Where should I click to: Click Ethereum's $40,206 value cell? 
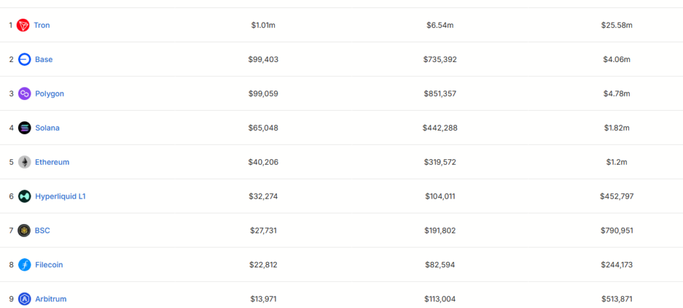(x=263, y=162)
